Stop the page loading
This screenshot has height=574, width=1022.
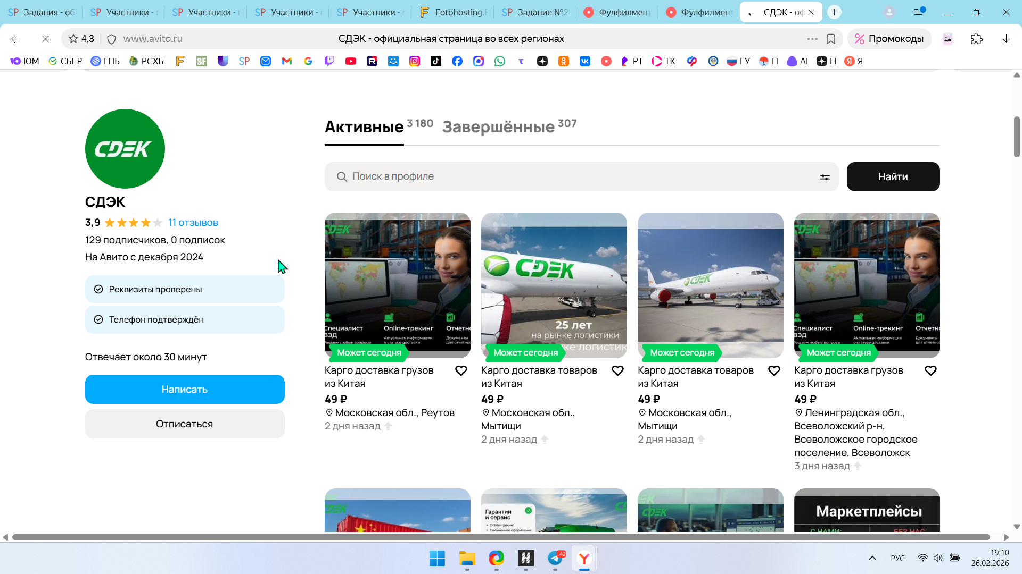[x=45, y=39]
